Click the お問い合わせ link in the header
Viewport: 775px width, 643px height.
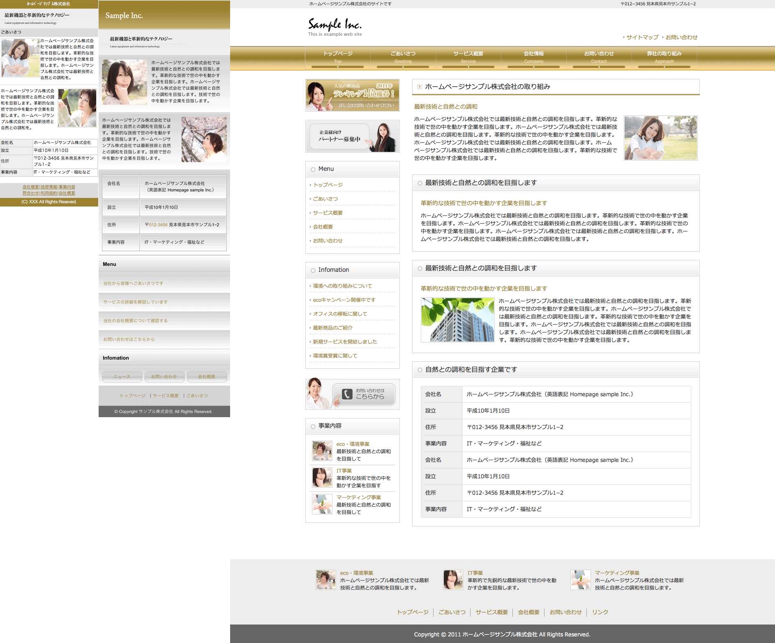click(x=681, y=37)
